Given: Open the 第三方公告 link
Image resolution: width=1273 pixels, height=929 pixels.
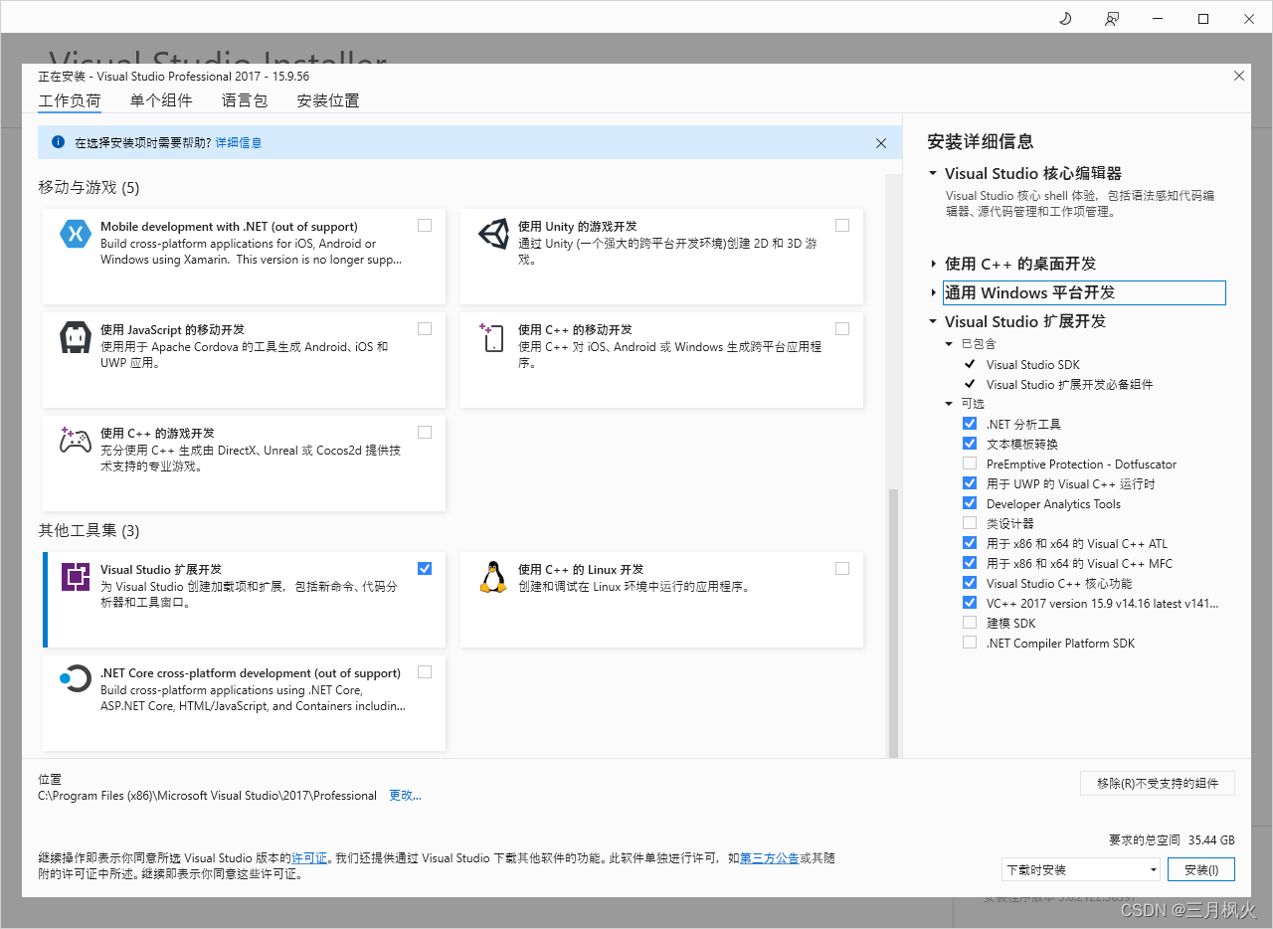Looking at the screenshot, I should pyautogui.click(x=770, y=858).
